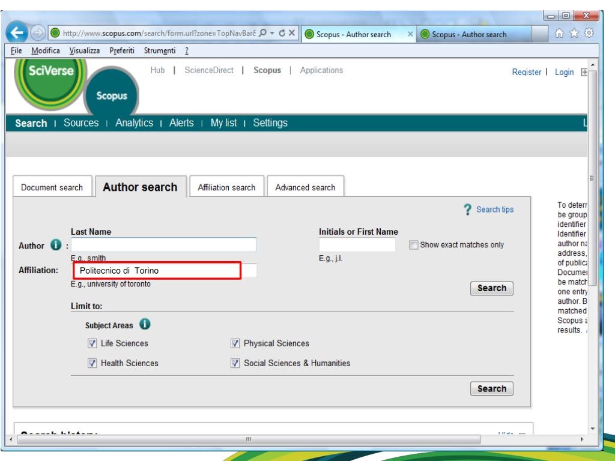Close the first Scopus Author search tab

(x=410, y=34)
